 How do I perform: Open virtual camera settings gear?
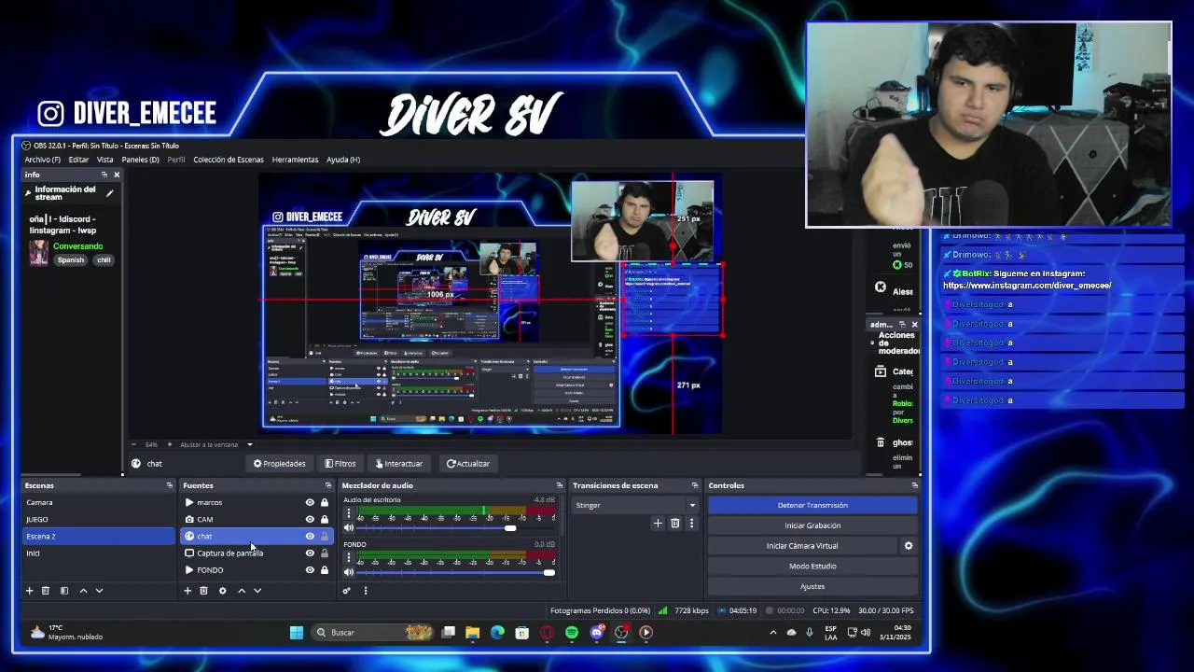pos(909,546)
